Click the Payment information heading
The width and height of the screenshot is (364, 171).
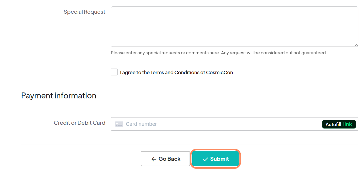pyautogui.click(x=59, y=96)
